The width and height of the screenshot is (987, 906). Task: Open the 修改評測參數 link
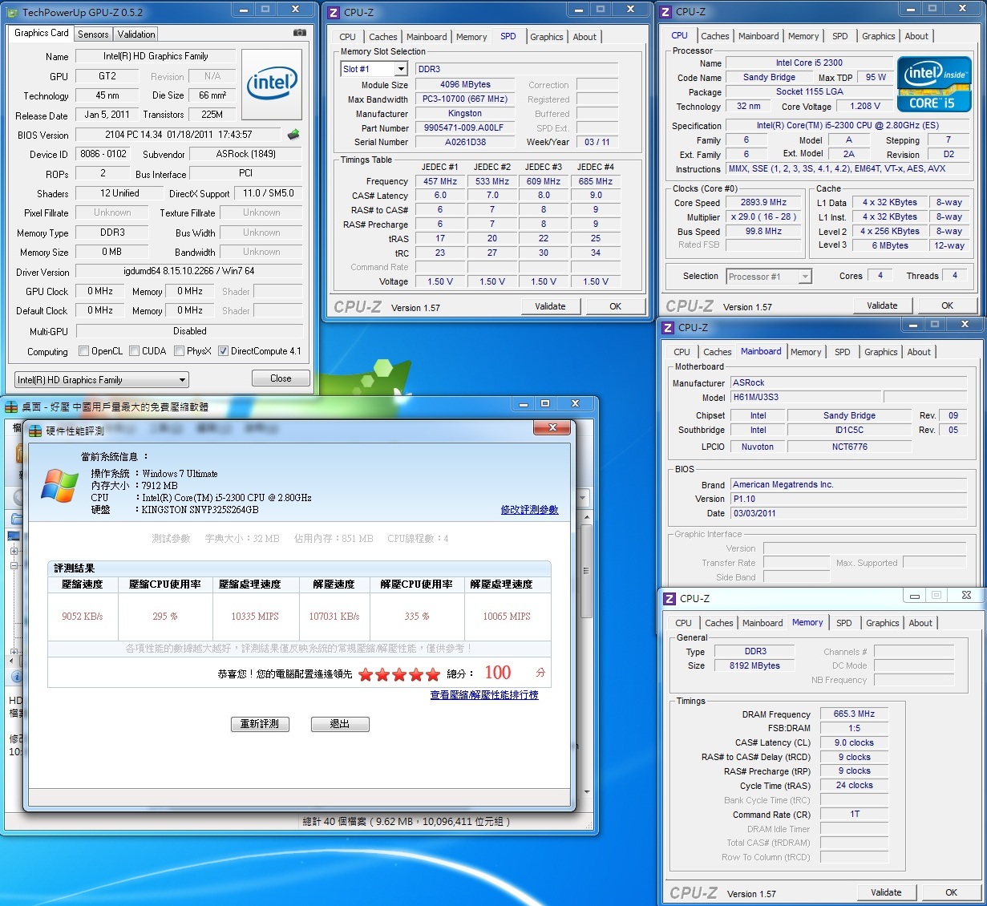tap(529, 510)
